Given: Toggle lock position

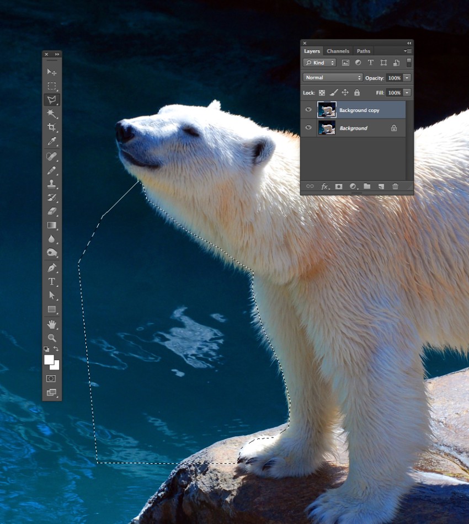Looking at the screenshot, I should (345, 93).
